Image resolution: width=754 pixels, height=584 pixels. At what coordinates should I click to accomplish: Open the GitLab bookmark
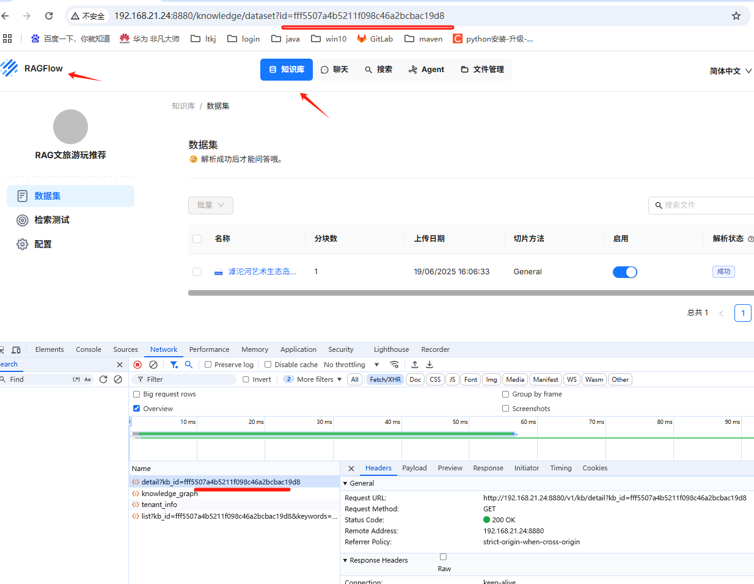point(375,38)
